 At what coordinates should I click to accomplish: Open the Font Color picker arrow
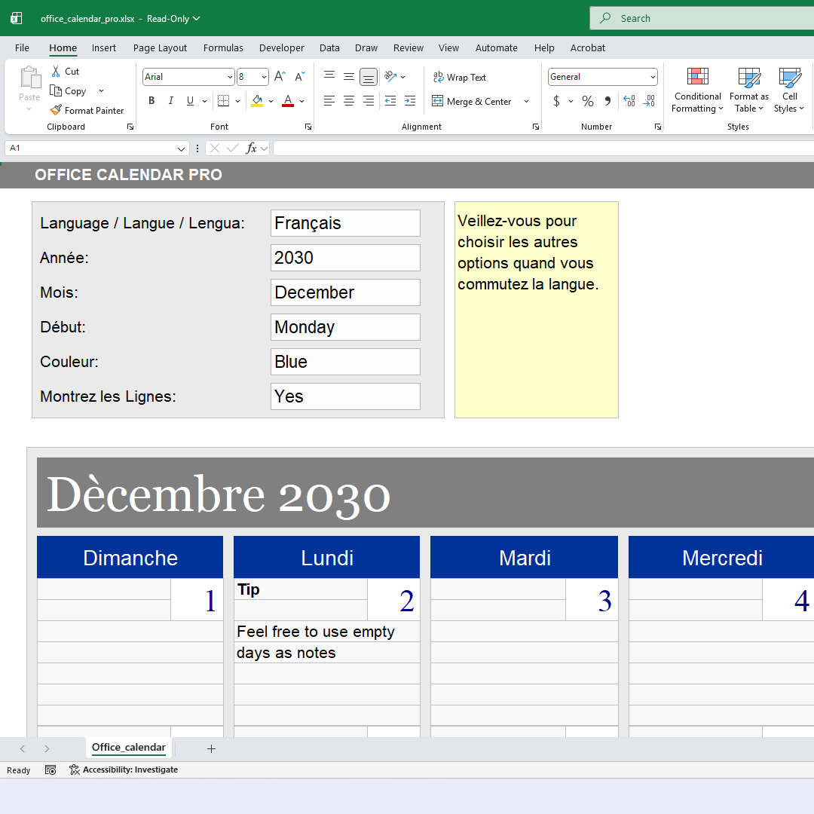(x=301, y=100)
